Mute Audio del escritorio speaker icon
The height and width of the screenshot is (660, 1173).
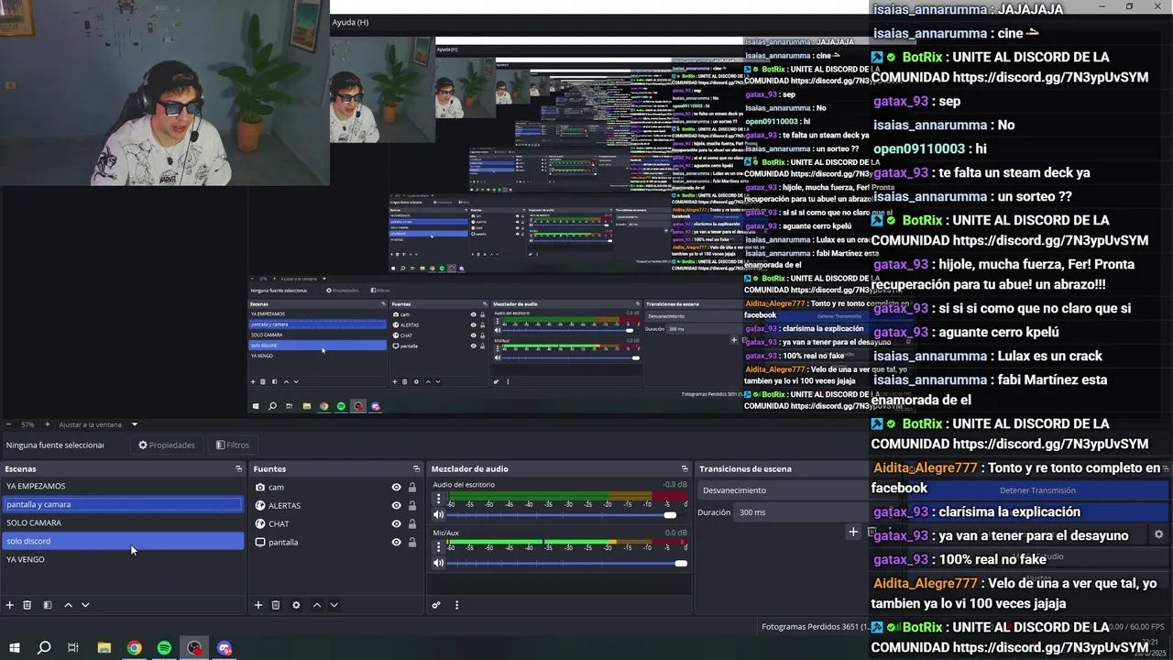438,515
